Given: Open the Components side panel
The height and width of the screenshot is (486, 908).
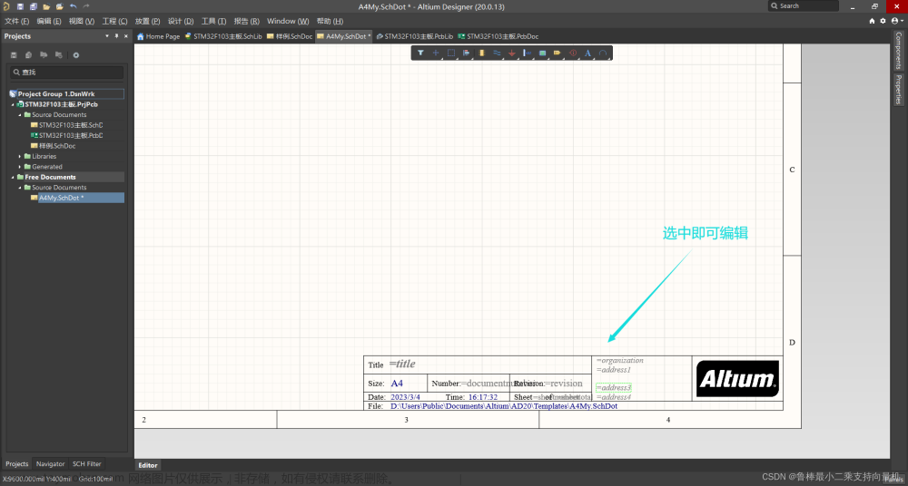Looking at the screenshot, I should [898, 51].
